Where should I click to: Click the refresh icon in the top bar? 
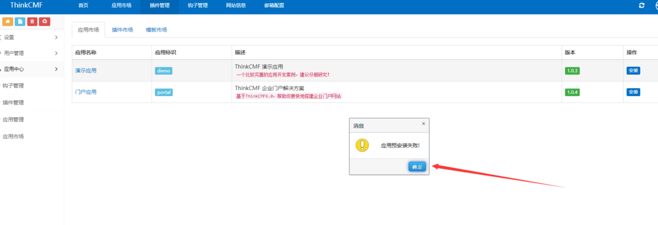[642, 5]
